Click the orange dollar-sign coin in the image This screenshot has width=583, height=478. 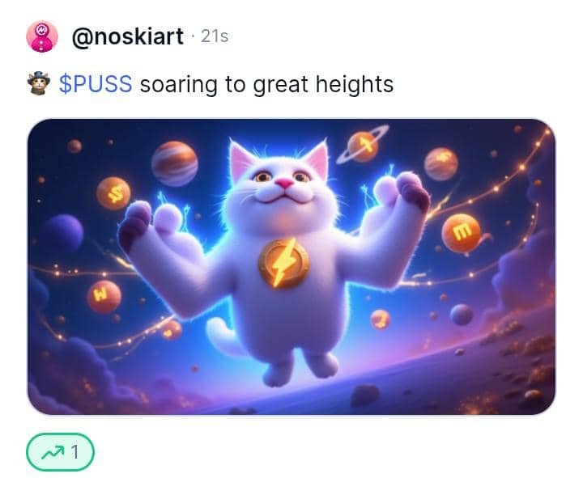point(113,193)
